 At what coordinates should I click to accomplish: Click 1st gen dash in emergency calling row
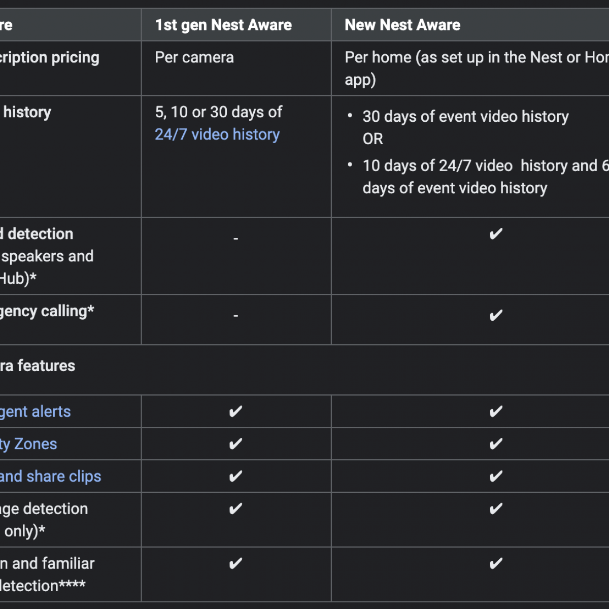point(235,316)
